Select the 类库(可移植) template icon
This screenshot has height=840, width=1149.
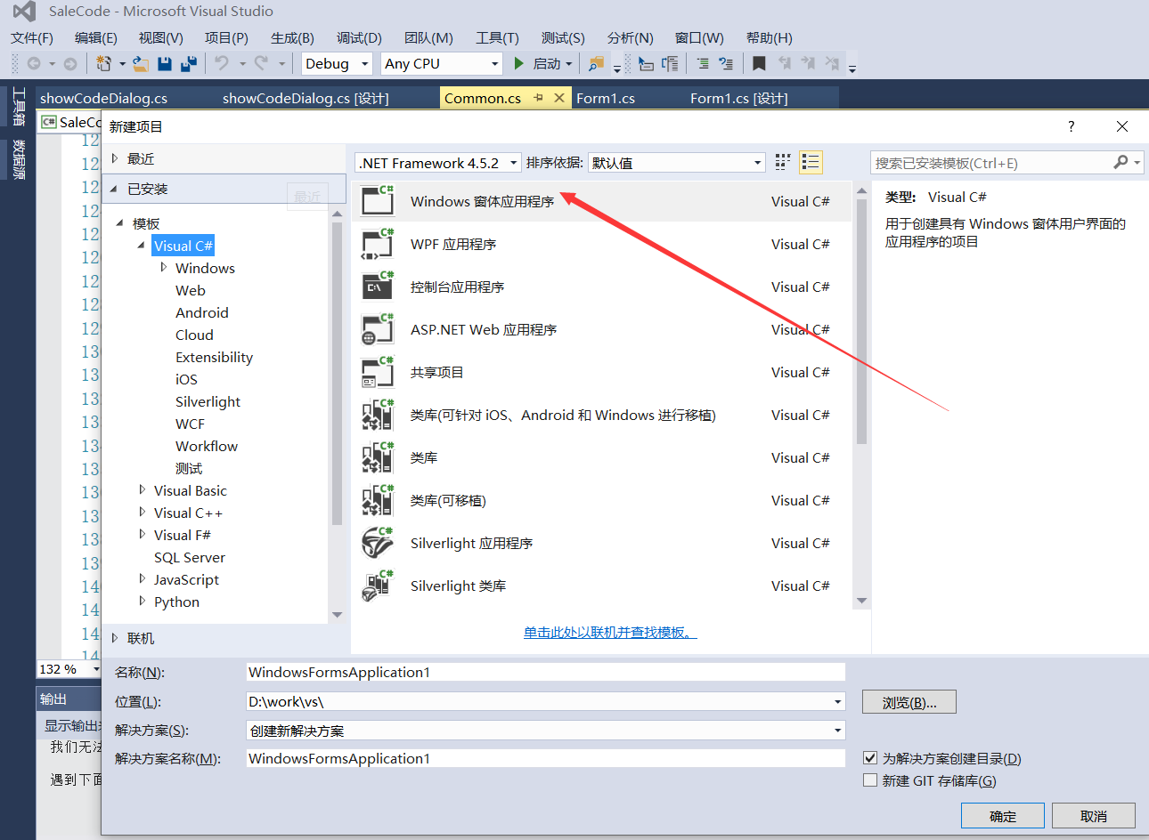click(x=378, y=500)
